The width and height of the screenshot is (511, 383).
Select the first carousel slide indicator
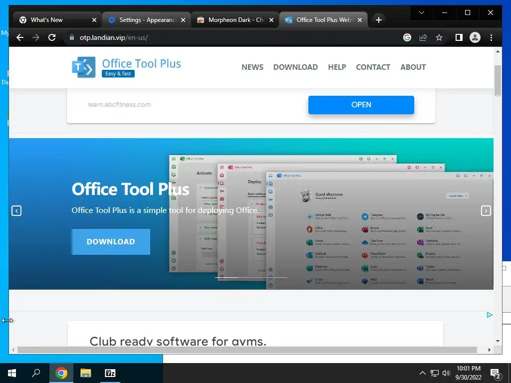pos(227,277)
